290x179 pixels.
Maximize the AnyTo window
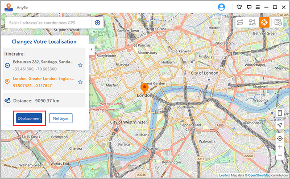[275, 7]
